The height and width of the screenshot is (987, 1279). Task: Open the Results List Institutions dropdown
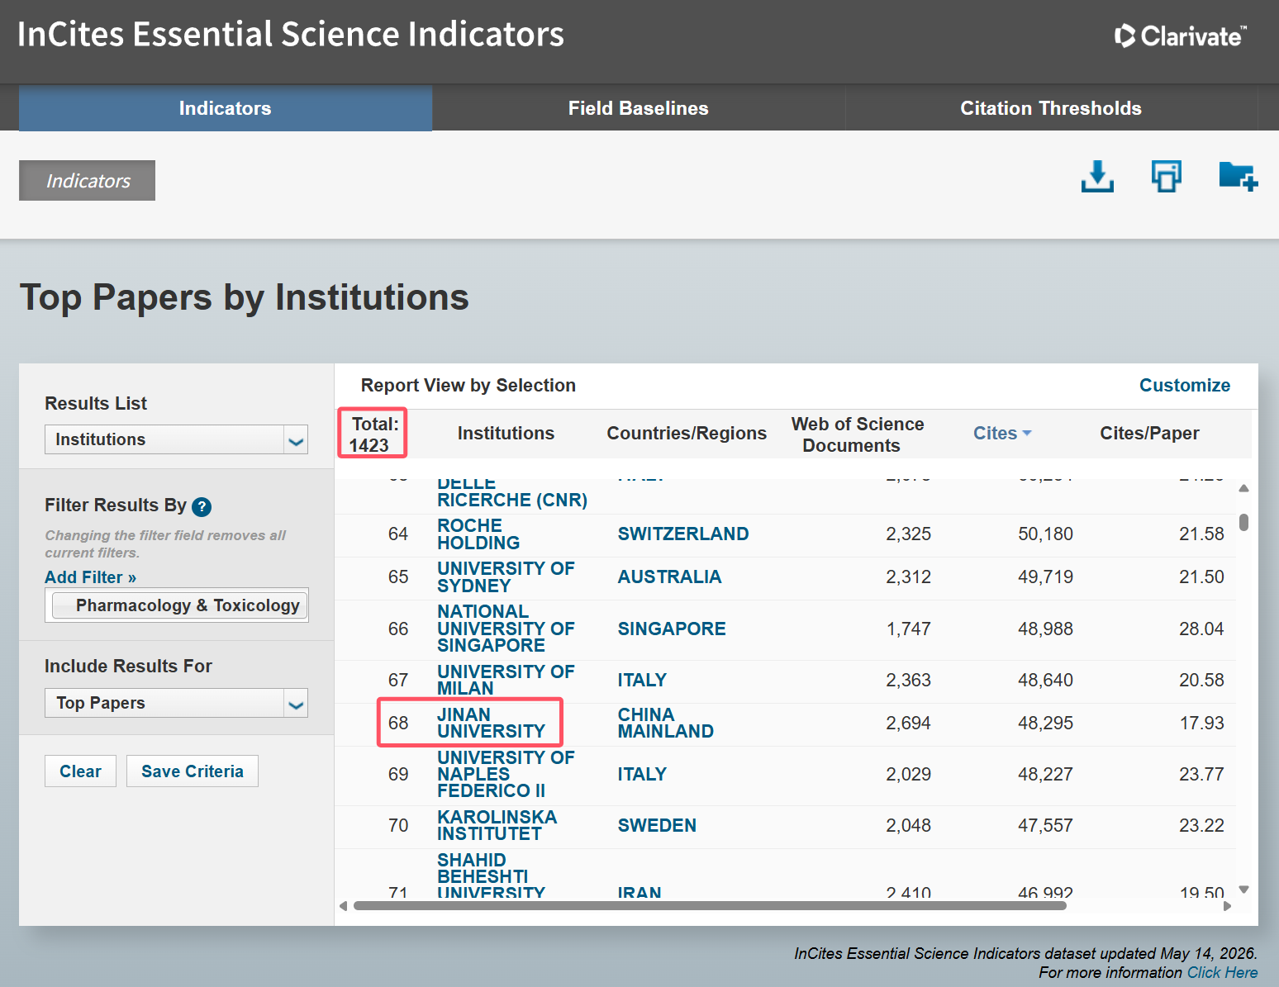pos(176,439)
